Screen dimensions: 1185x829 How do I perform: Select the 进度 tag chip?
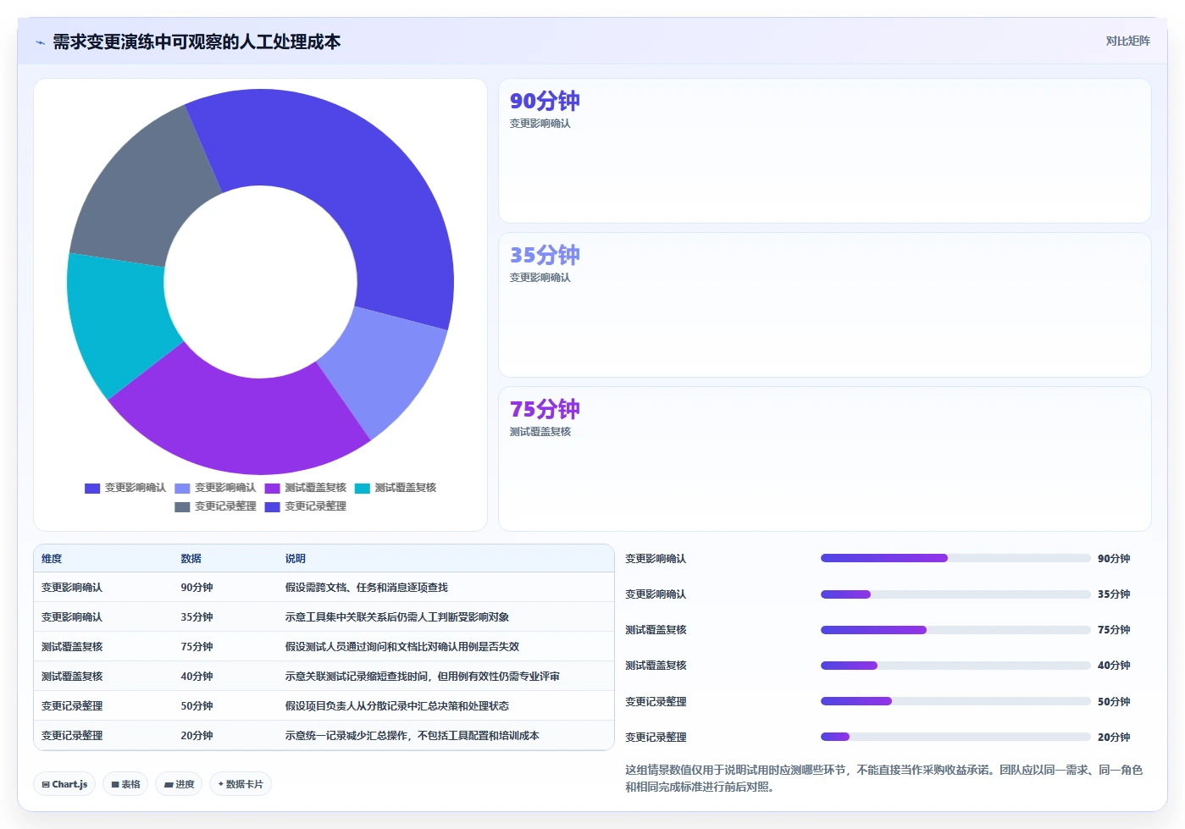179,784
